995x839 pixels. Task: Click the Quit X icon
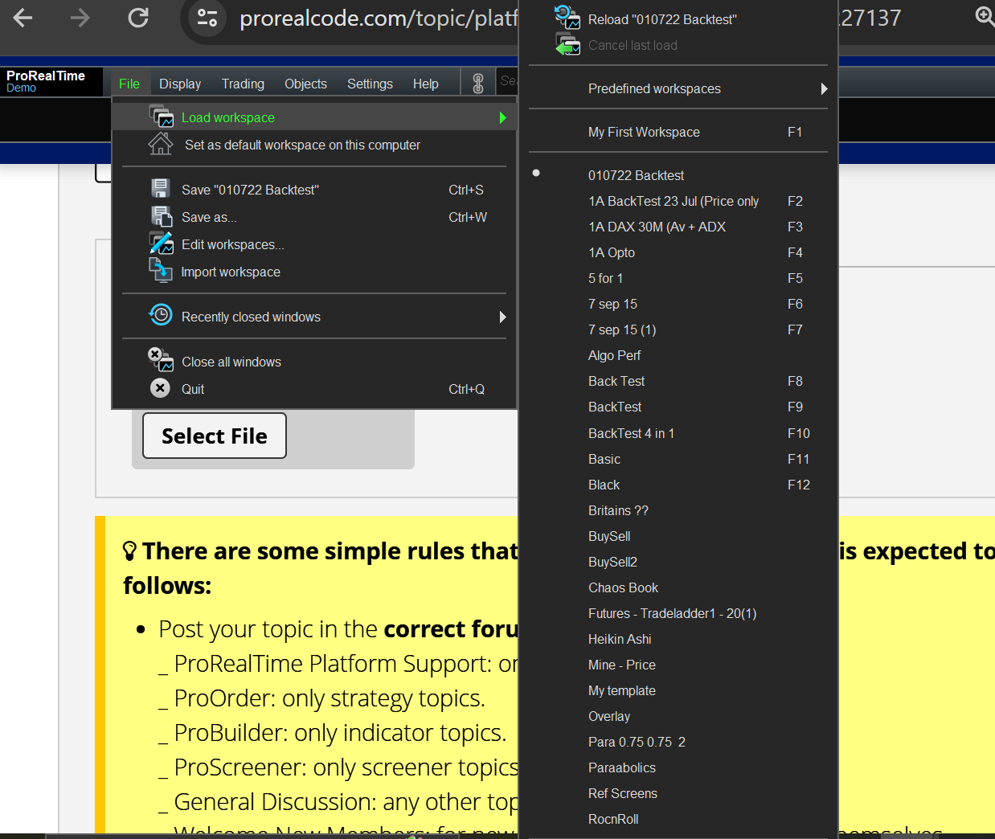tap(161, 388)
